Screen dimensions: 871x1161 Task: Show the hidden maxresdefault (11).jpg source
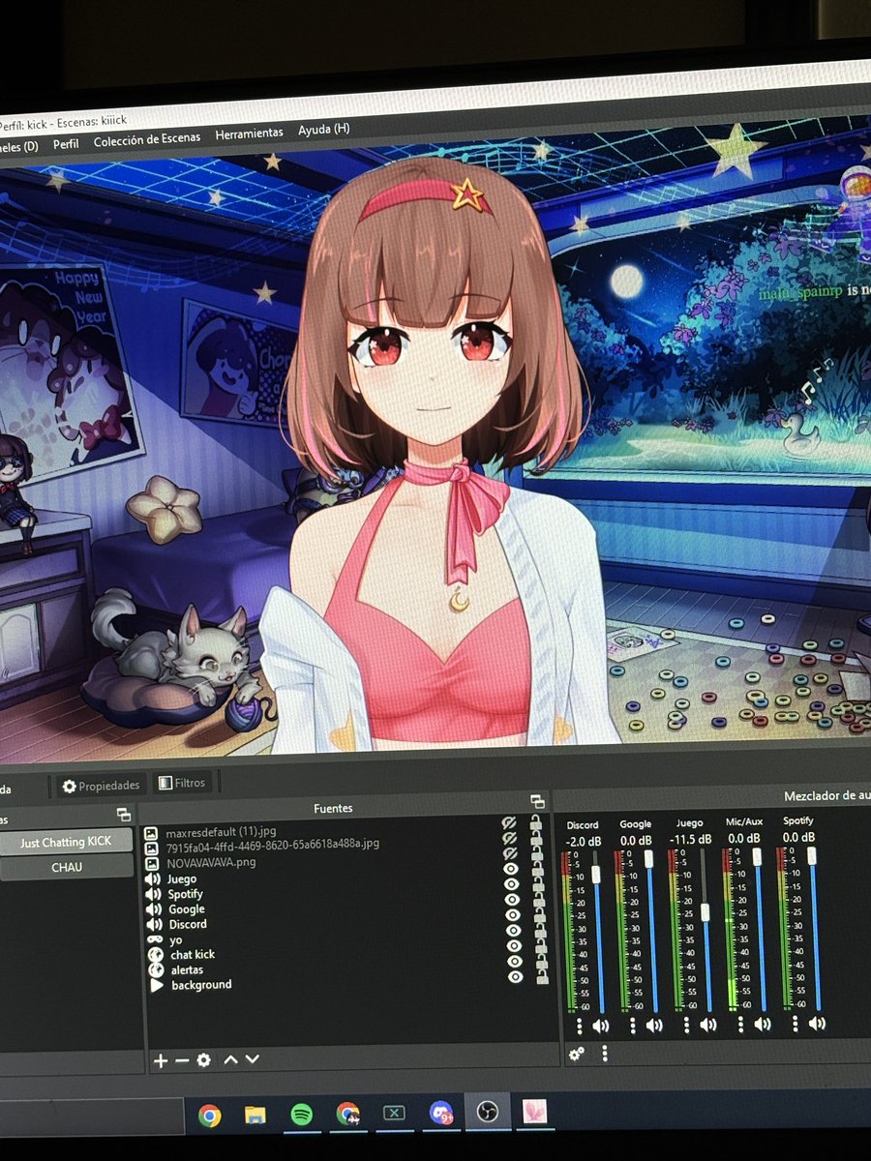click(x=510, y=822)
